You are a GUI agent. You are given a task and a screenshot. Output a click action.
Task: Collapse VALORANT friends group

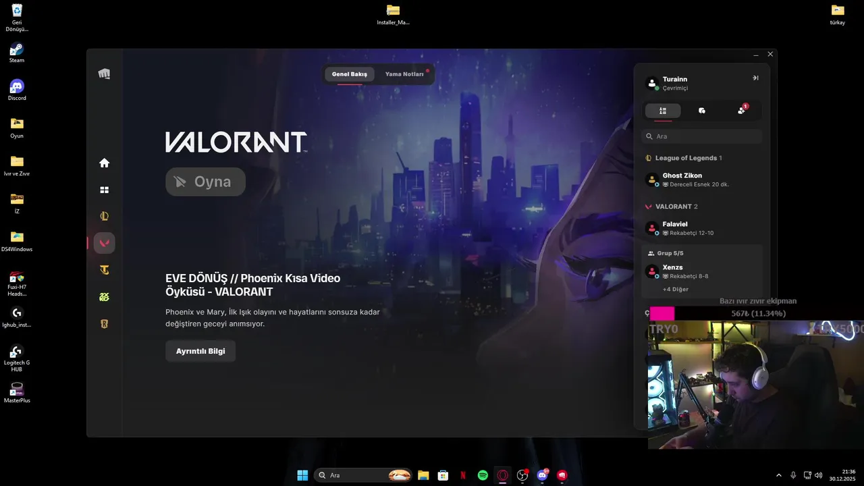pyautogui.click(x=672, y=207)
